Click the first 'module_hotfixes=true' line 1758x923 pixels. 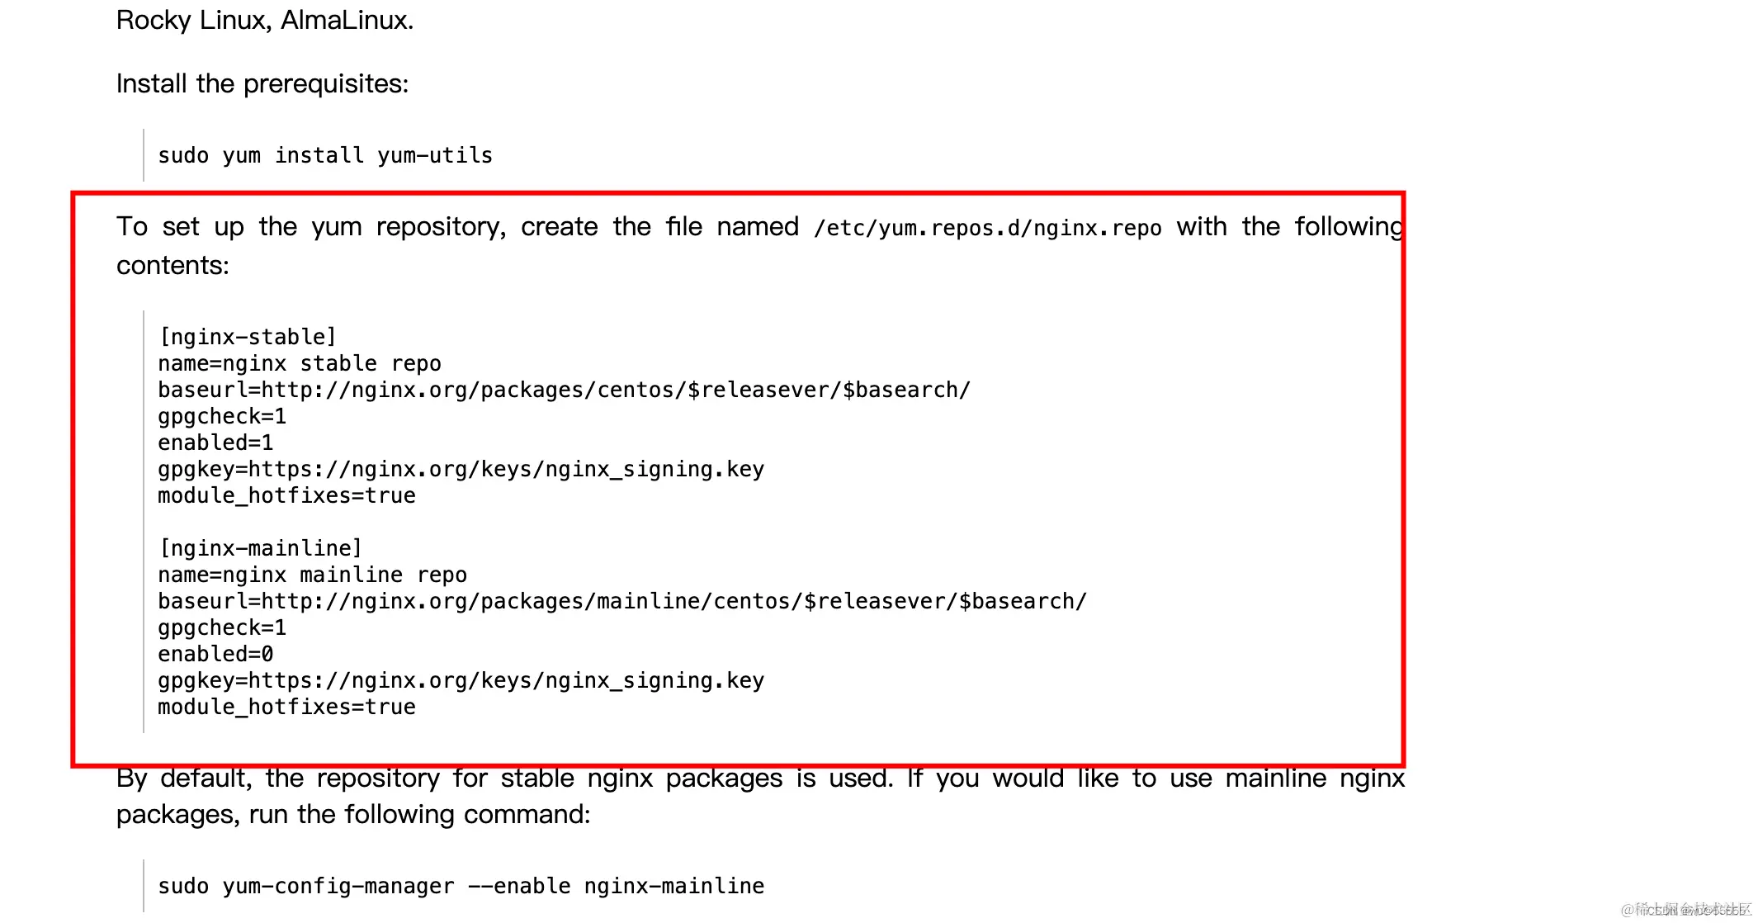[286, 495]
